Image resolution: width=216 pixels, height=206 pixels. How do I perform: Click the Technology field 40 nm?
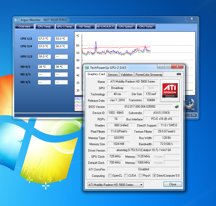tap(117, 94)
